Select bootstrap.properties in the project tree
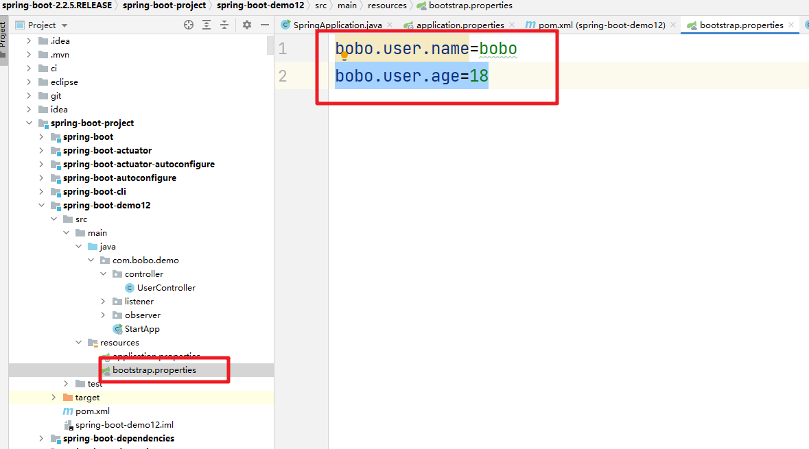This screenshot has height=449, width=809. pyautogui.click(x=154, y=370)
